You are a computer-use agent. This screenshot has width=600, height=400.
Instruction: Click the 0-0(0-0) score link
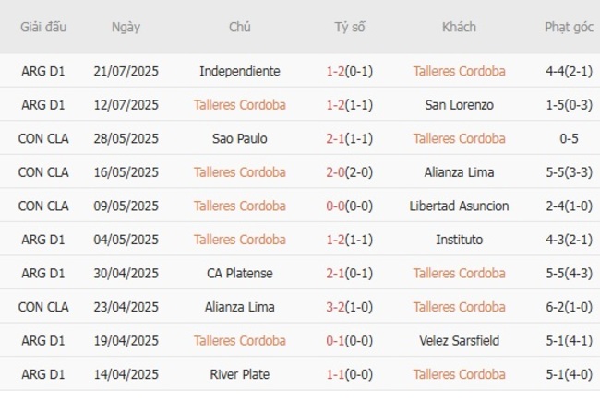pyautogui.click(x=350, y=206)
